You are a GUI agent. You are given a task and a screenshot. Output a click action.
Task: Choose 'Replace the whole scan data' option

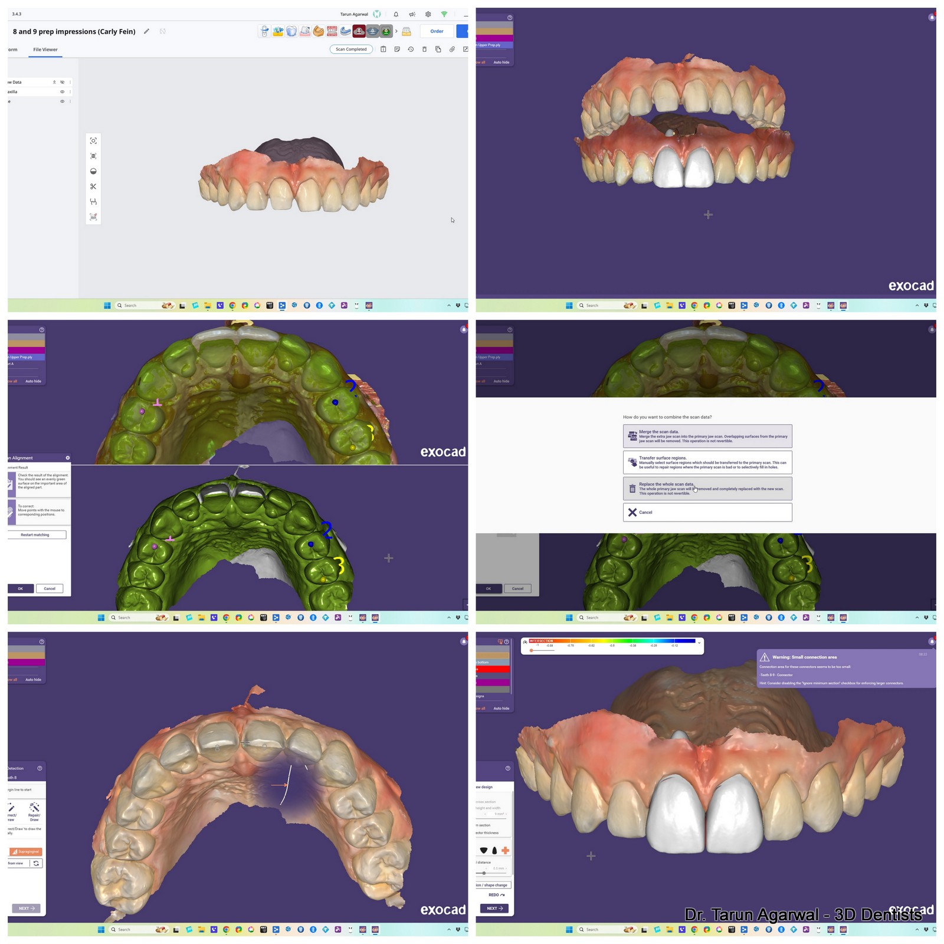tap(707, 489)
